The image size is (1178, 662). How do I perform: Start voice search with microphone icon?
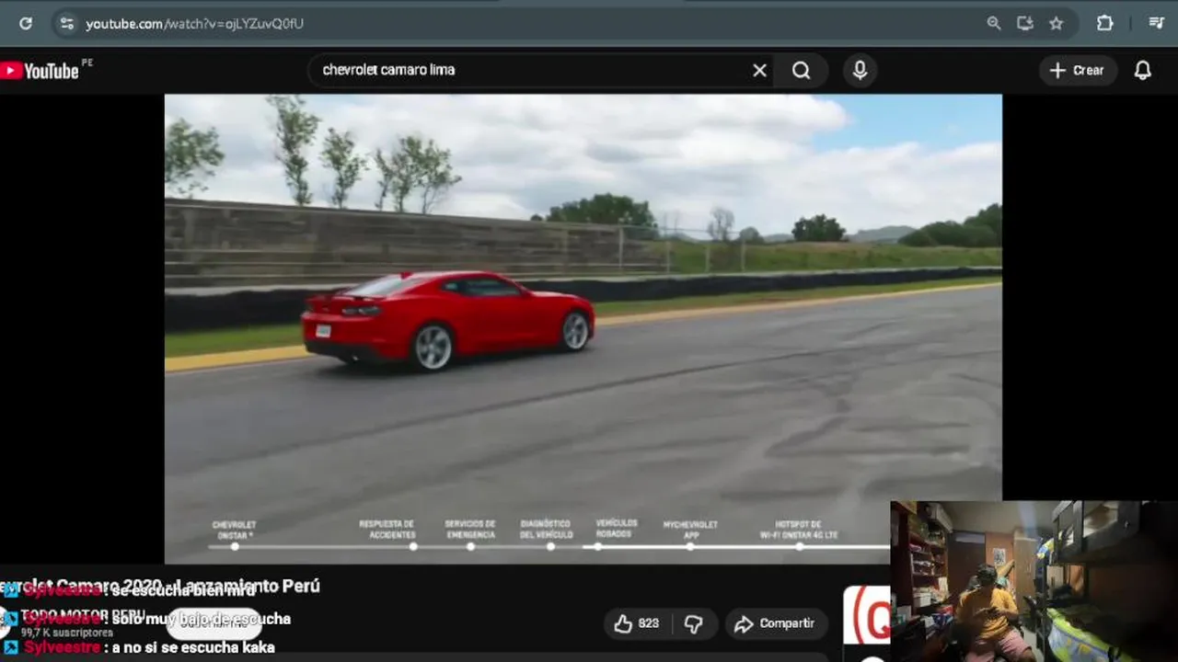860,70
